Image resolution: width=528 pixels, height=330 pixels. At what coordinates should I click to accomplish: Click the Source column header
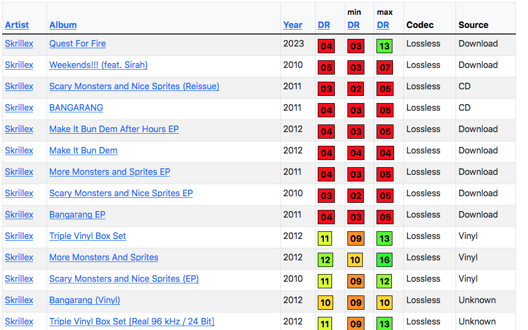coord(473,25)
